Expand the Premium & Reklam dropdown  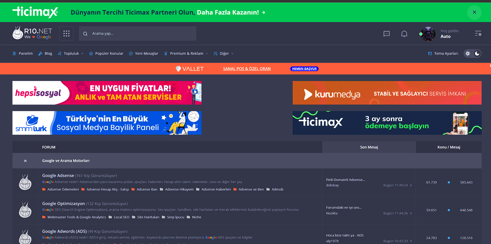point(186,53)
